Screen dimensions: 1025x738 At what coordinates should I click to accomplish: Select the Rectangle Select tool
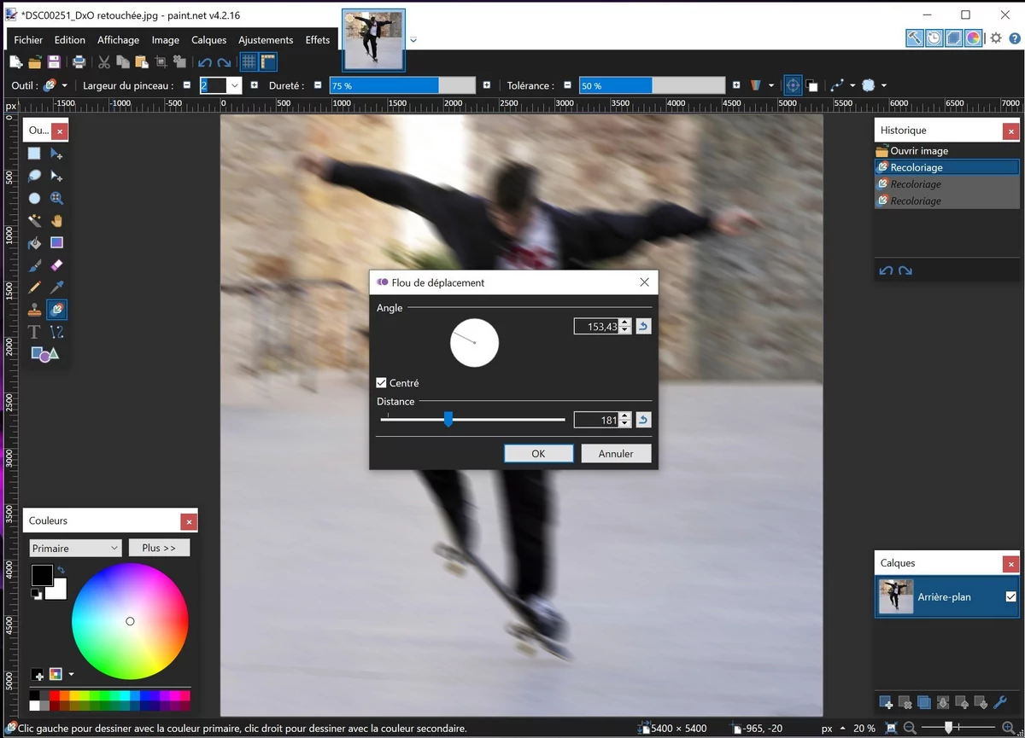[x=34, y=154]
